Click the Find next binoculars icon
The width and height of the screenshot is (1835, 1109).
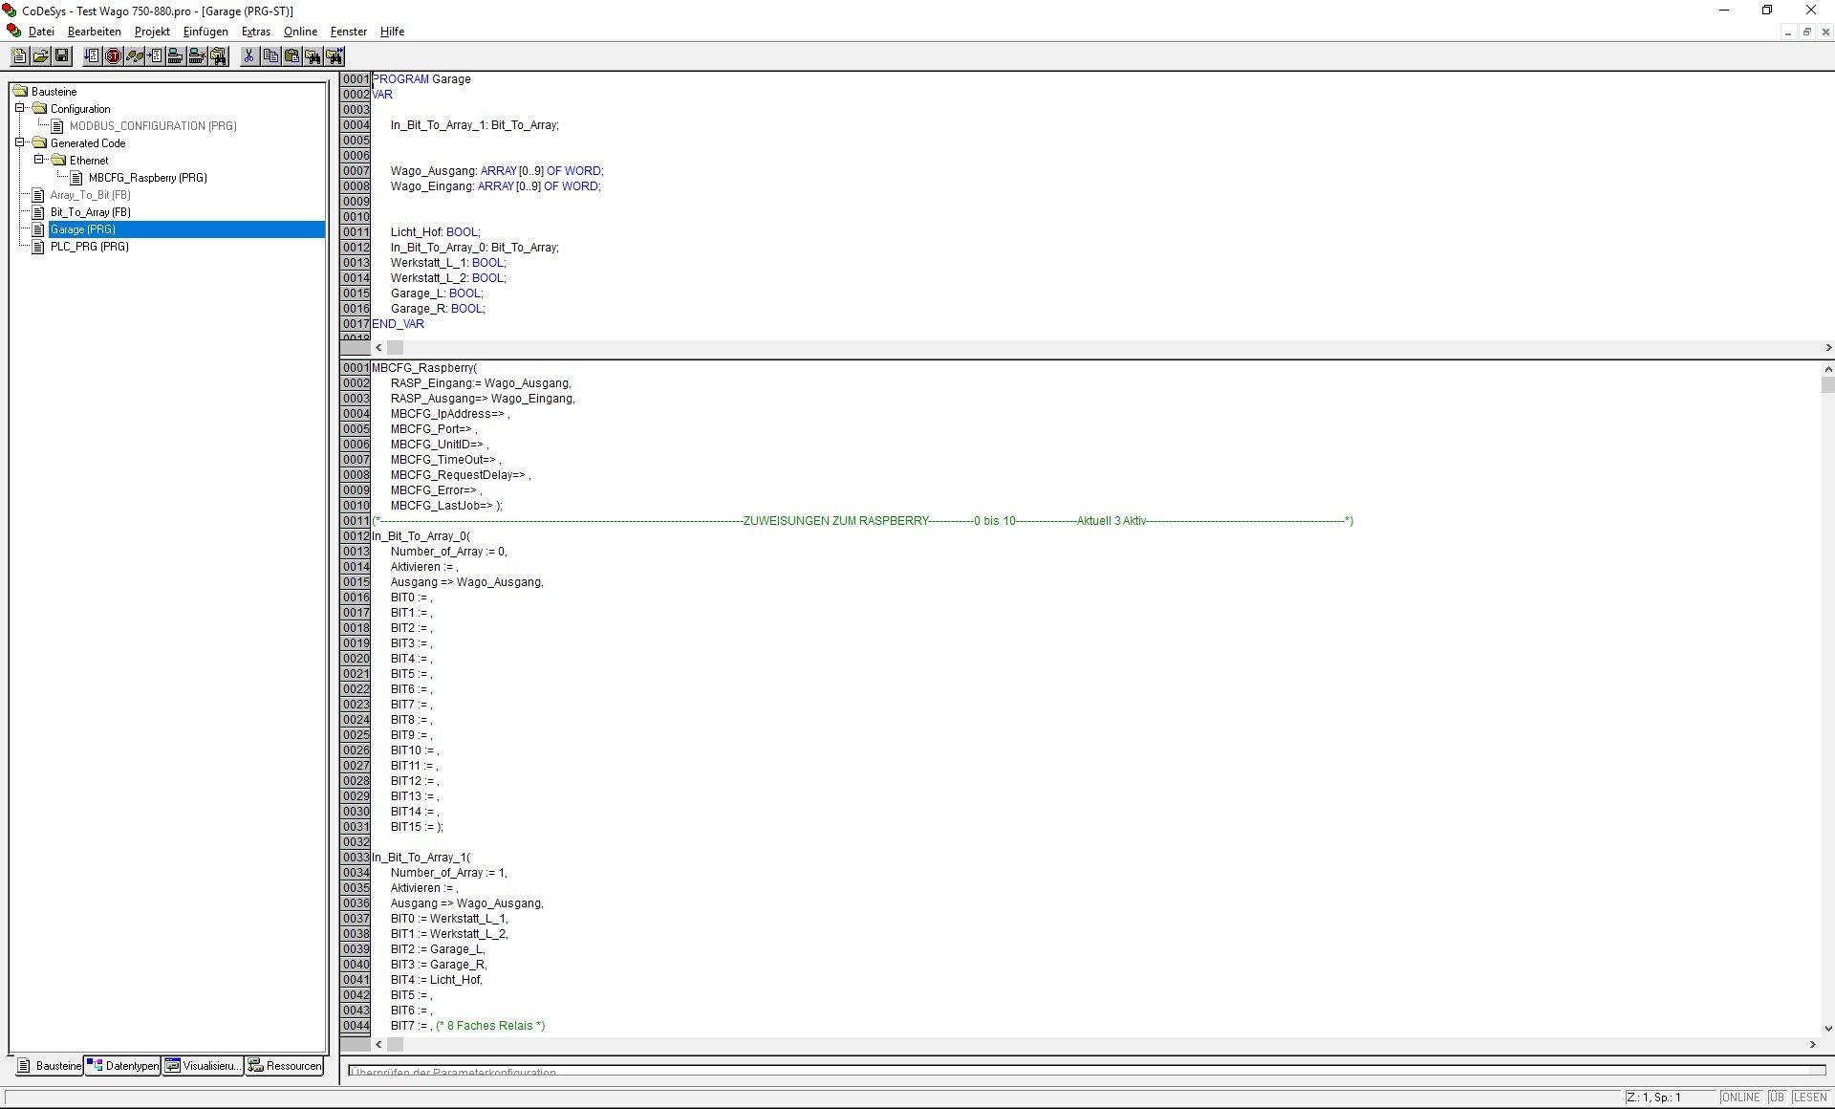pos(334,56)
